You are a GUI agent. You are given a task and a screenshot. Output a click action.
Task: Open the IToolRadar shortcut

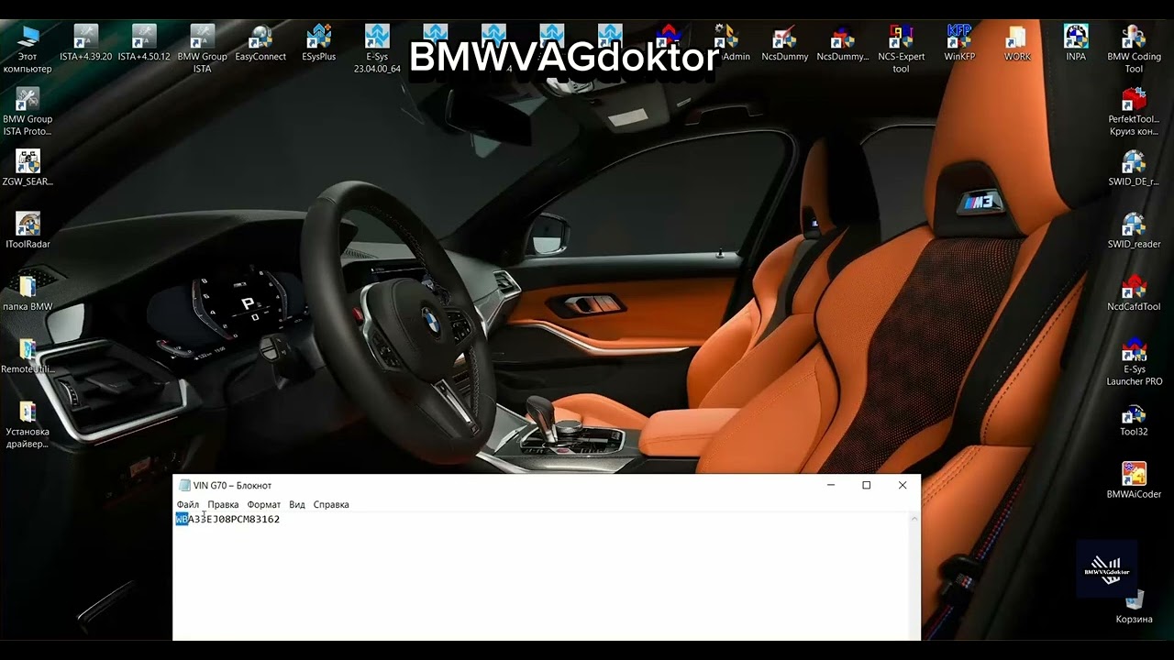(28, 231)
